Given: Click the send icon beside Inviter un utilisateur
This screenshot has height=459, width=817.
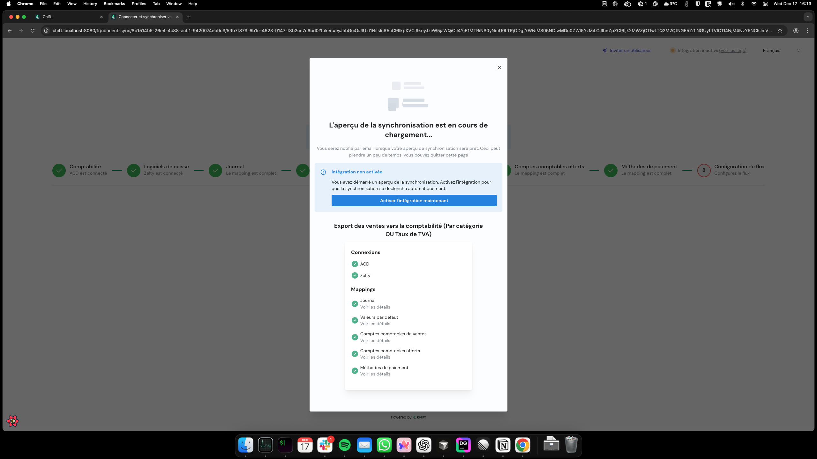Looking at the screenshot, I should [x=605, y=50].
